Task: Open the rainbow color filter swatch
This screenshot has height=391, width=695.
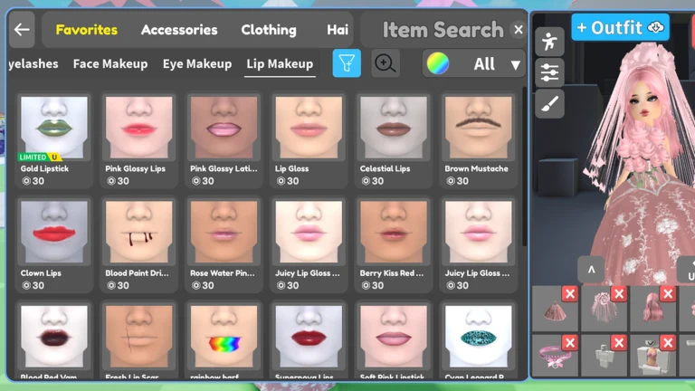Action: 437,63
